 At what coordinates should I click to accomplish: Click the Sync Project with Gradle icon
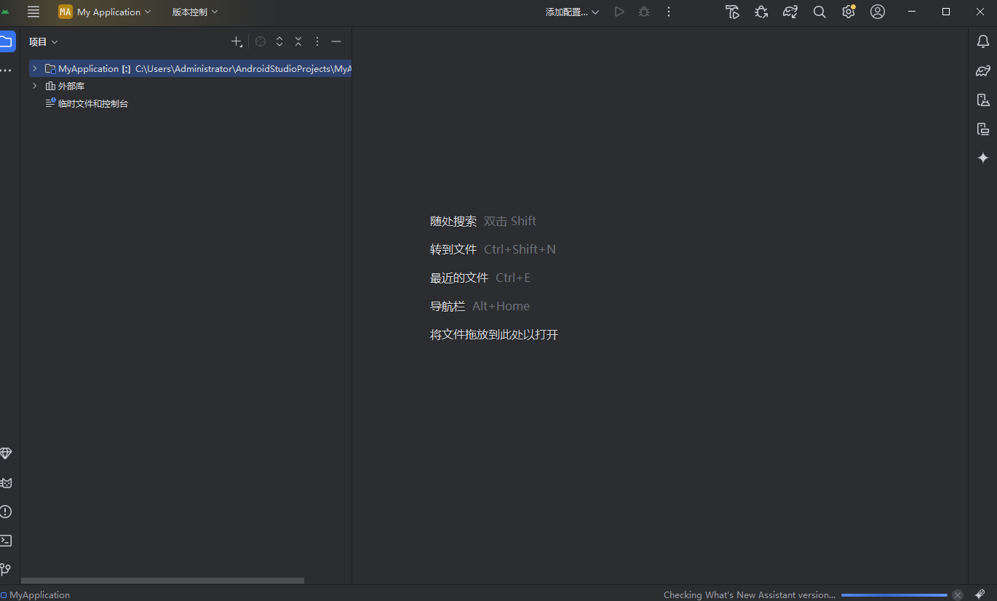tap(790, 12)
